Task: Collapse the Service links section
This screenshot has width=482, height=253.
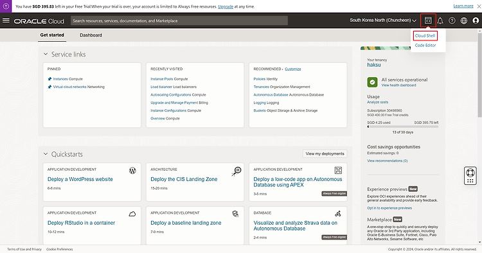Action: (x=46, y=54)
